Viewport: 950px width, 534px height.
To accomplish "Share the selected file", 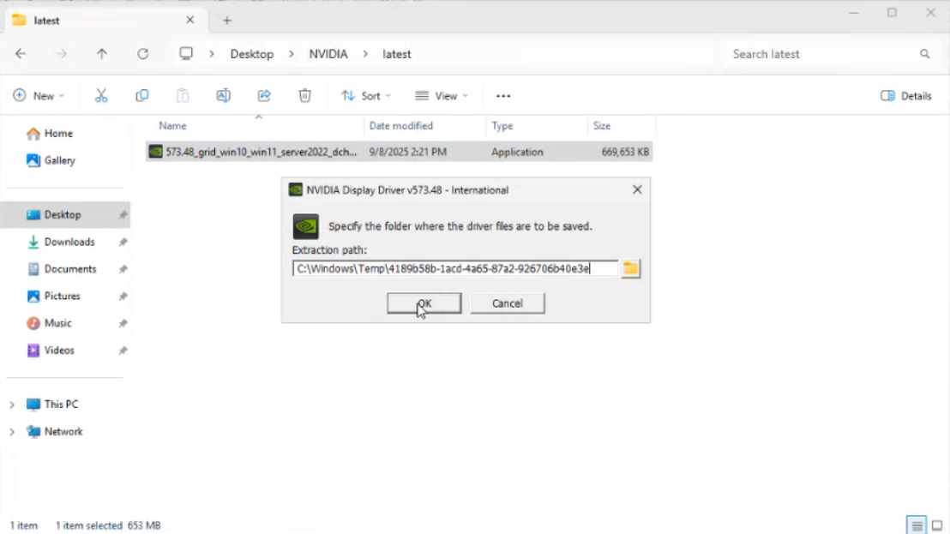I will pos(264,96).
